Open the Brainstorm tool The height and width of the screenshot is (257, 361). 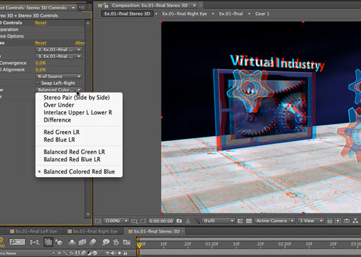click(106, 242)
